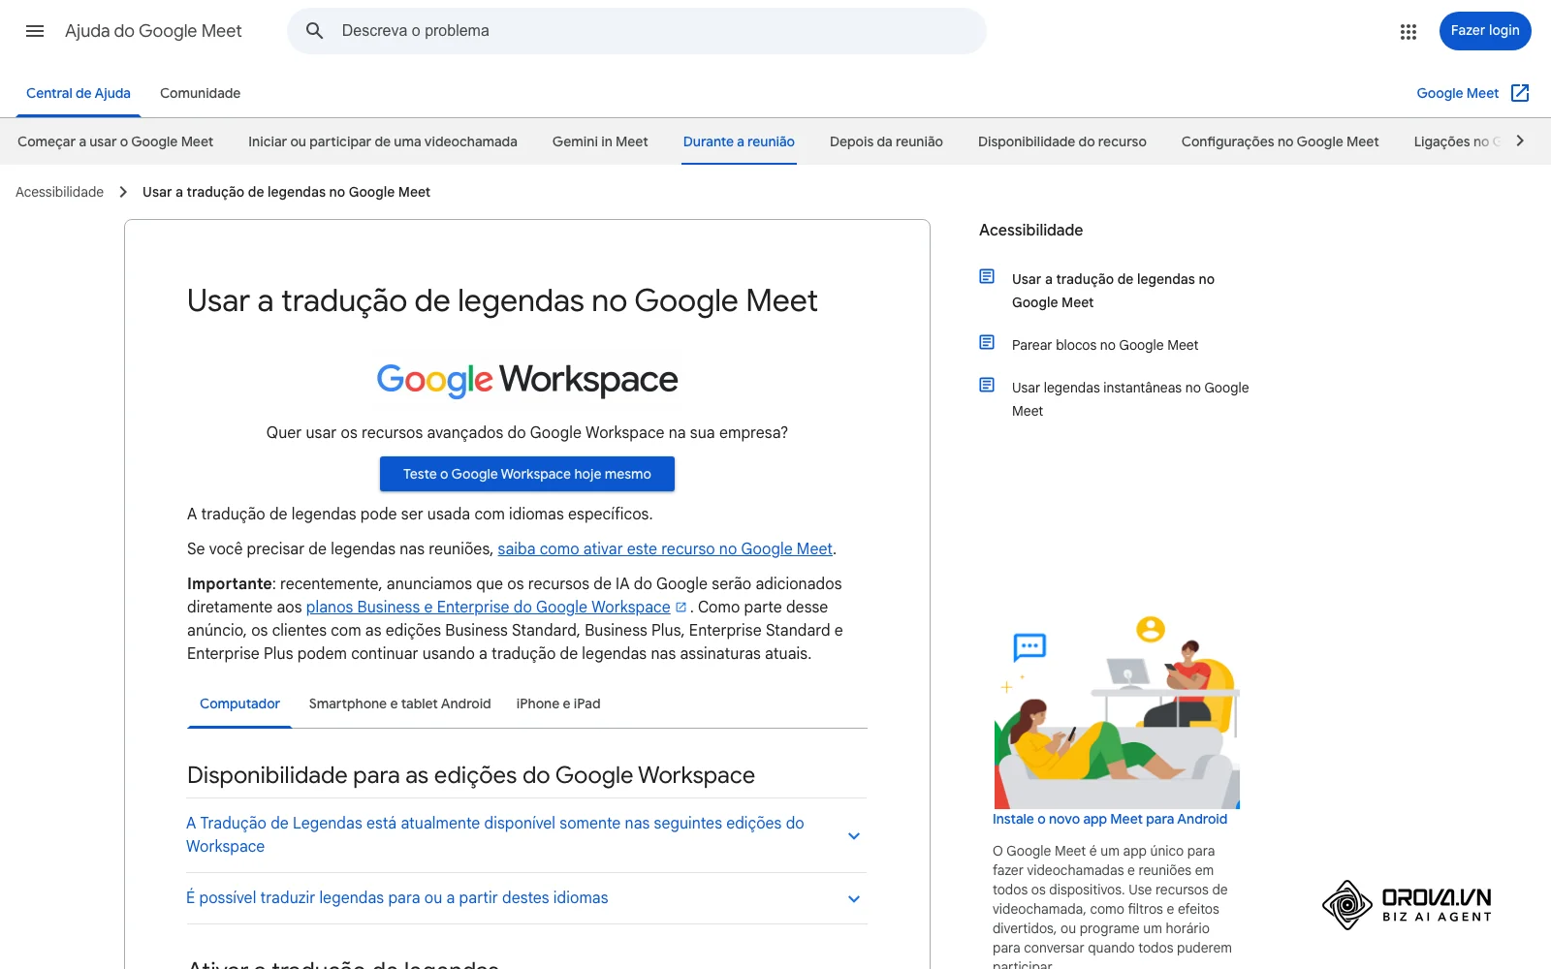Open Google Meet external link icon
Image resolution: width=1551 pixels, height=969 pixels.
click(x=1520, y=93)
